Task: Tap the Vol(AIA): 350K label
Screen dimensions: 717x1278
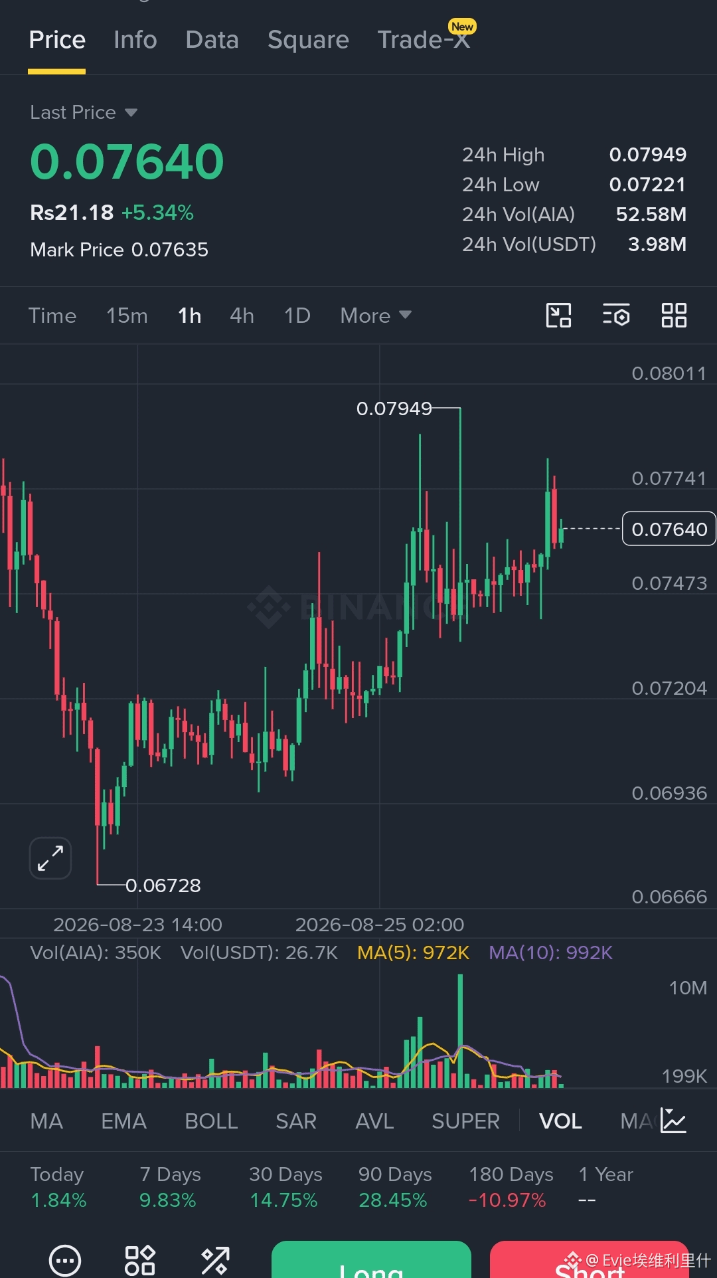Action: pos(96,953)
